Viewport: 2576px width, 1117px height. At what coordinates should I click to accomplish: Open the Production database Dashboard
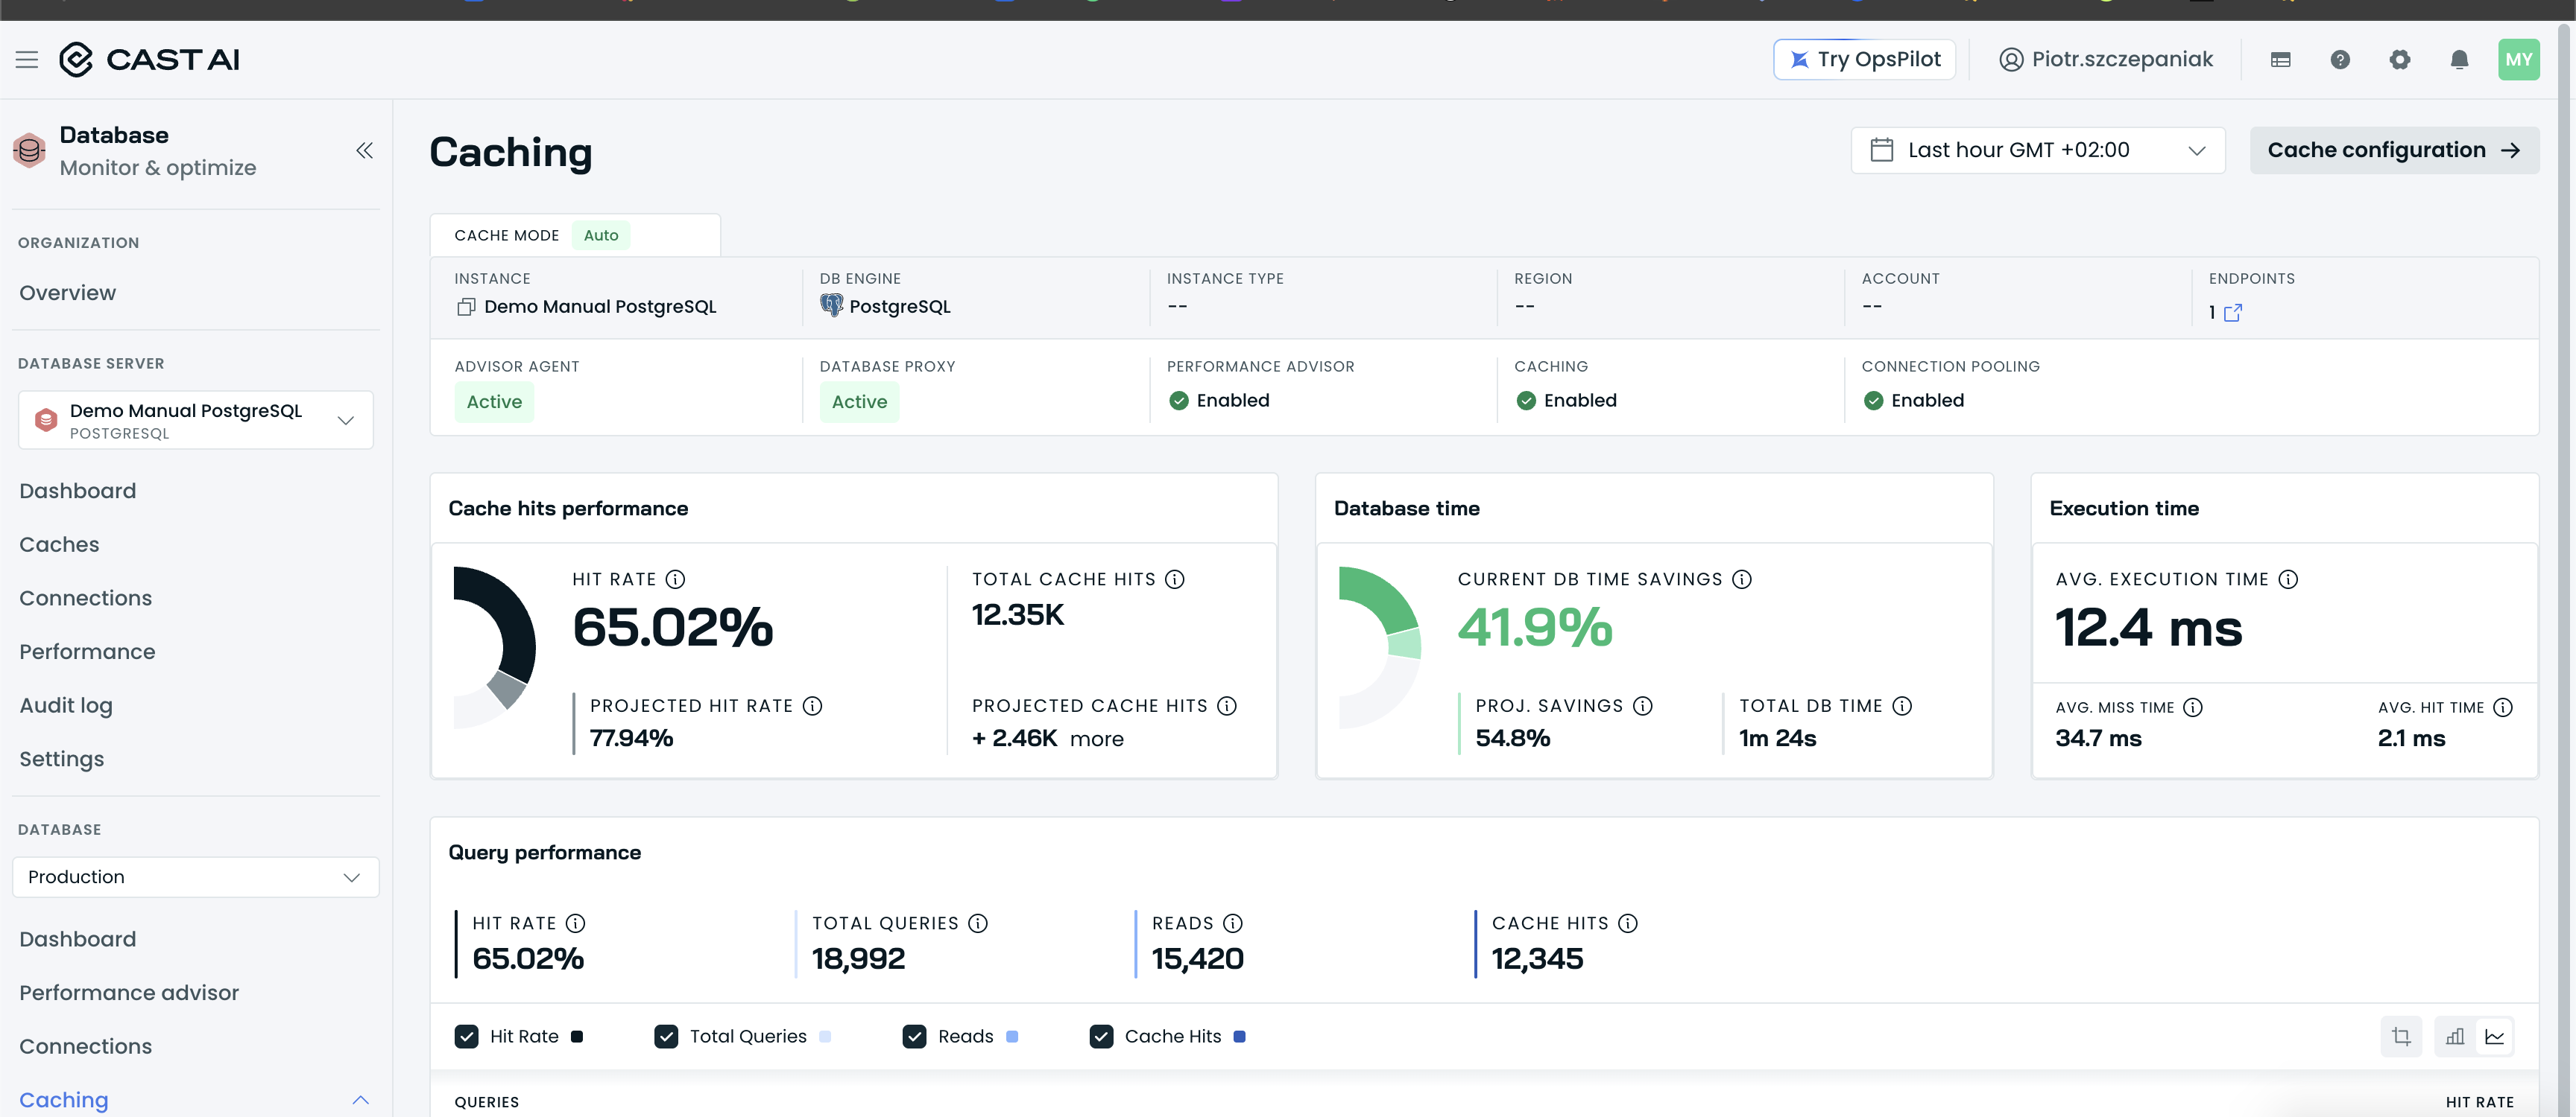[78, 939]
